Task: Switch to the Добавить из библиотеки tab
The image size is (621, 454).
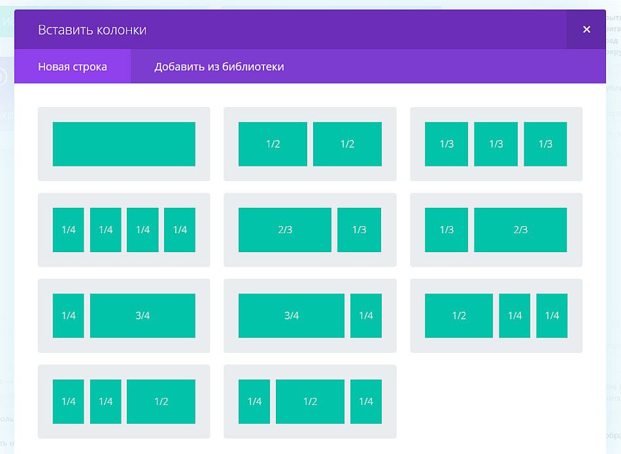Action: click(x=219, y=66)
